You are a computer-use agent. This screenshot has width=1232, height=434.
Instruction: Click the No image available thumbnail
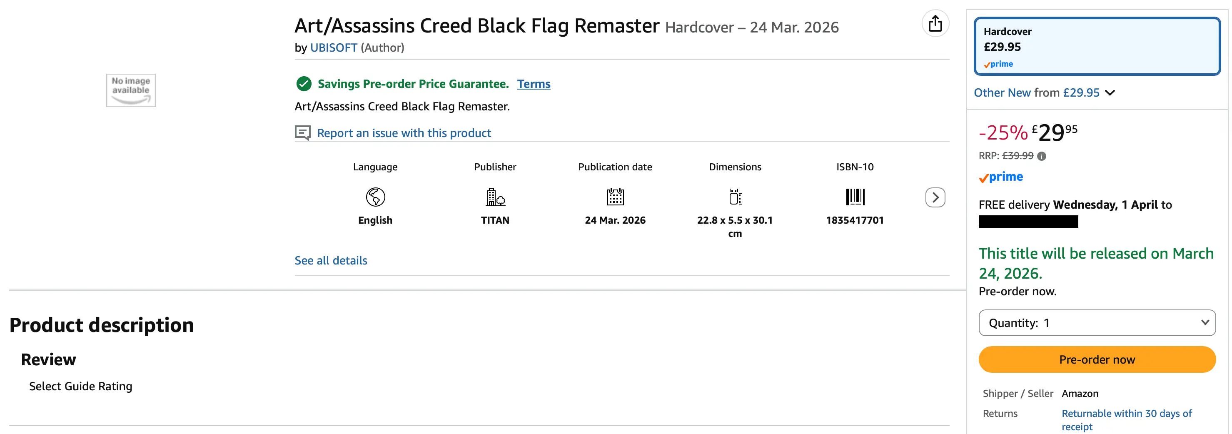(x=130, y=90)
